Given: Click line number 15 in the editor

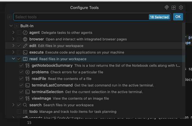Looking at the screenshot, I should click(29, 123).
